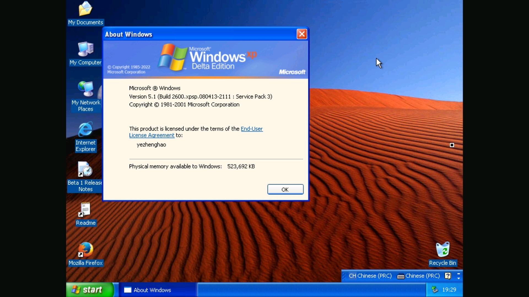This screenshot has width=529, height=297.
Task: Click OK to dismiss the About dialog
Action: pos(285,189)
